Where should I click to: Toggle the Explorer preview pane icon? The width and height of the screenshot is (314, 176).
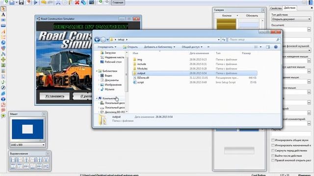[x=268, y=47]
